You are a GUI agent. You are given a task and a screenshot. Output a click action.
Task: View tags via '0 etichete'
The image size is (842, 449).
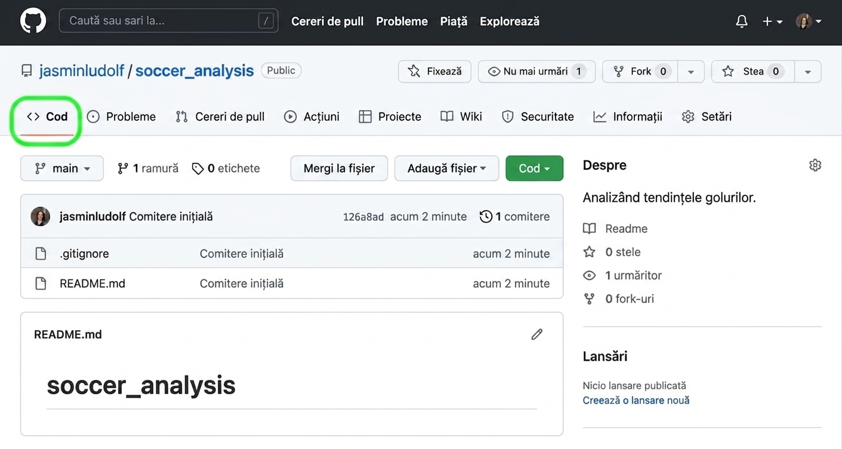pyautogui.click(x=226, y=168)
